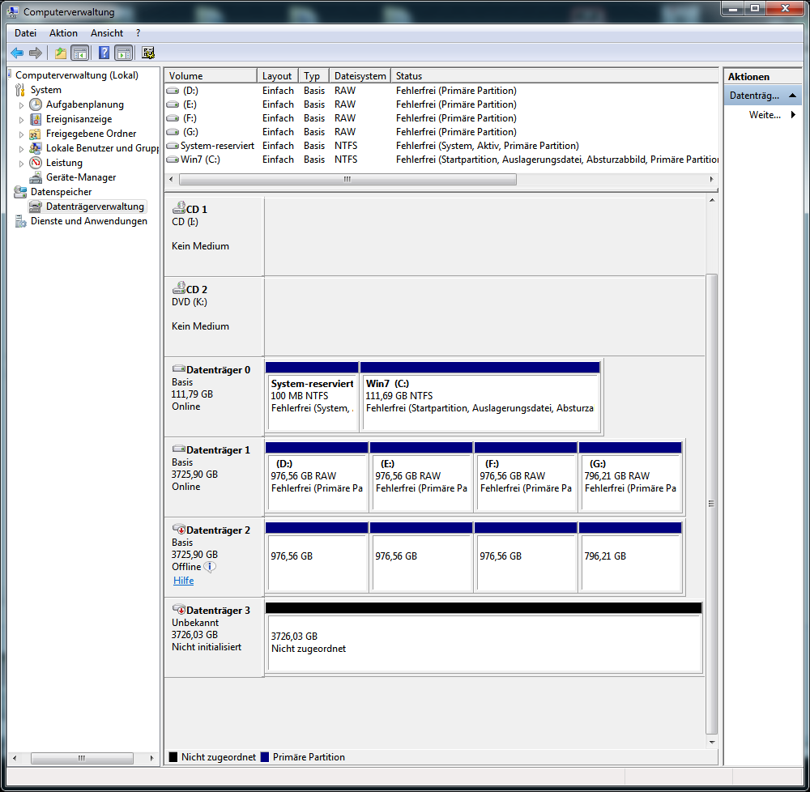Expand the Leistung tree node
This screenshot has width=810, height=792.
point(21,163)
